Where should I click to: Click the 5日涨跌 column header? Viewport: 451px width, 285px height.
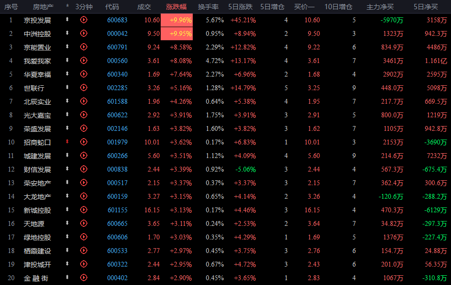pos(240,7)
